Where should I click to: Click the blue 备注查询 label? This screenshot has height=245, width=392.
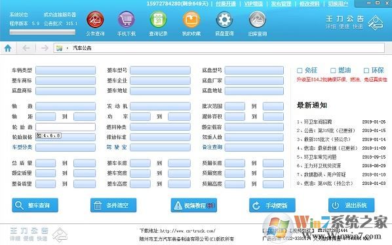[x=212, y=147]
